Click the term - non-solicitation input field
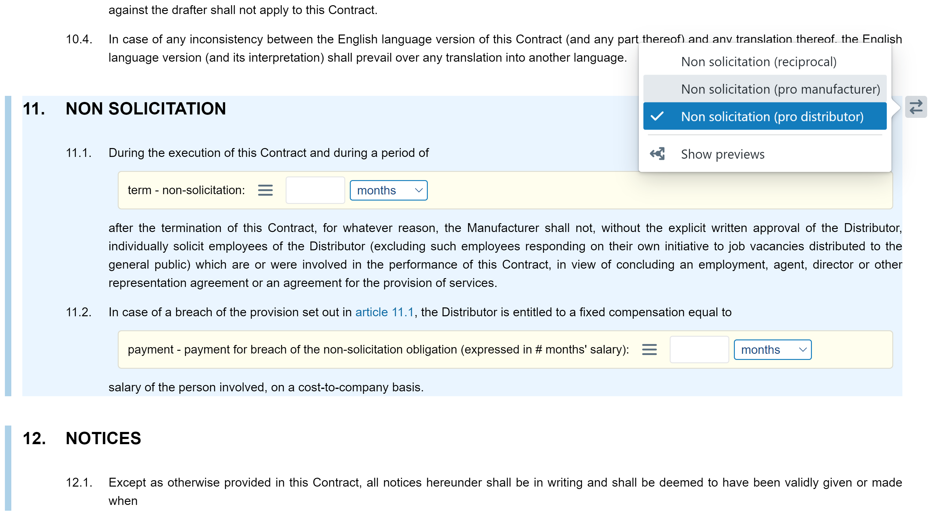Viewport: 929px width, 522px height. coord(315,190)
